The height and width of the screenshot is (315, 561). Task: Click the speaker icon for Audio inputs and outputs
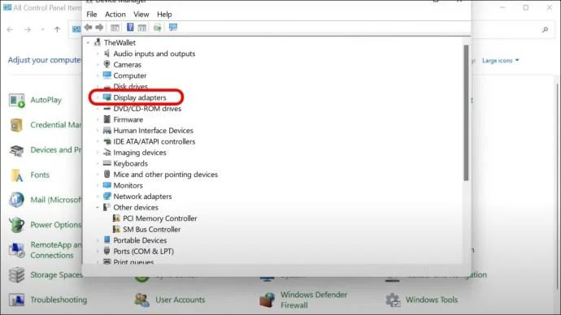pos(107,54)
